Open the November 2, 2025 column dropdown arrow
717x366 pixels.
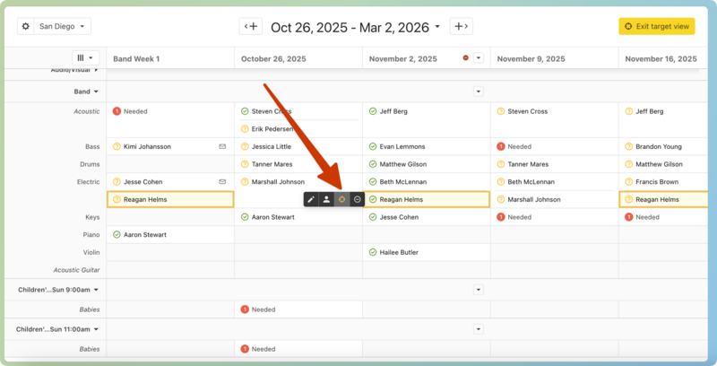point(479,58)
